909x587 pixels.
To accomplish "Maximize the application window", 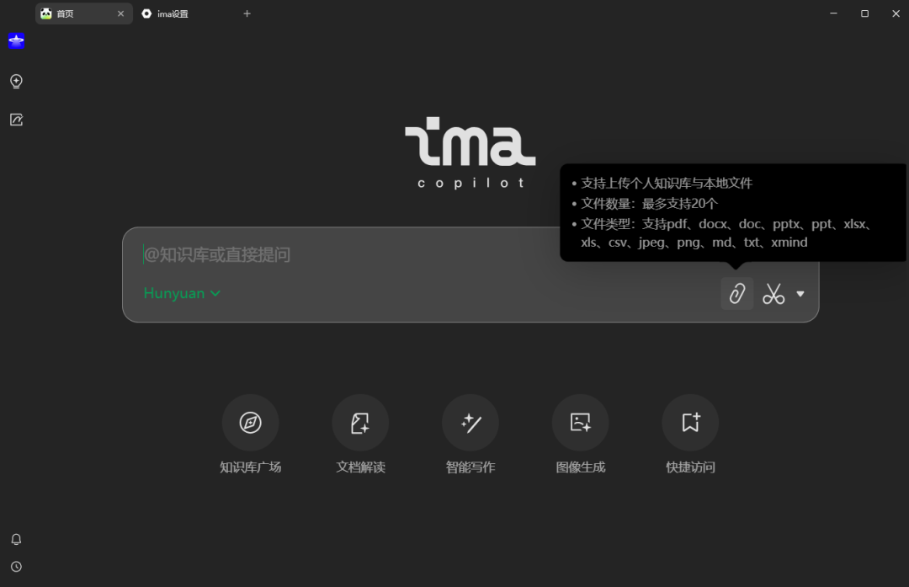I will click(x=864, y=13).
